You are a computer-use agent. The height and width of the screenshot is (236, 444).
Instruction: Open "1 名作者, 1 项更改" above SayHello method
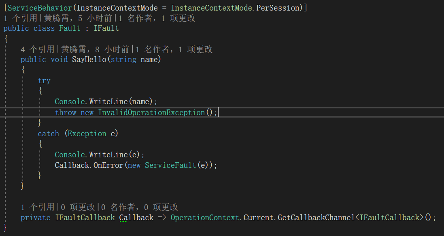click(174, 49)
